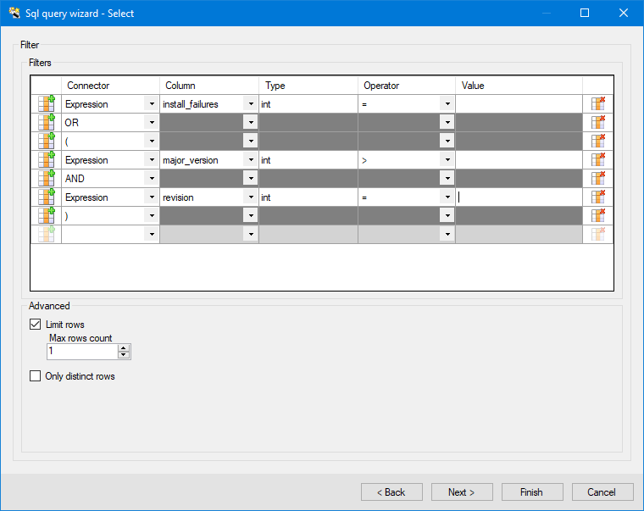Click Value field of install_failures row
Viewport: 644px width, 511px height.
(x=519, y=104)
